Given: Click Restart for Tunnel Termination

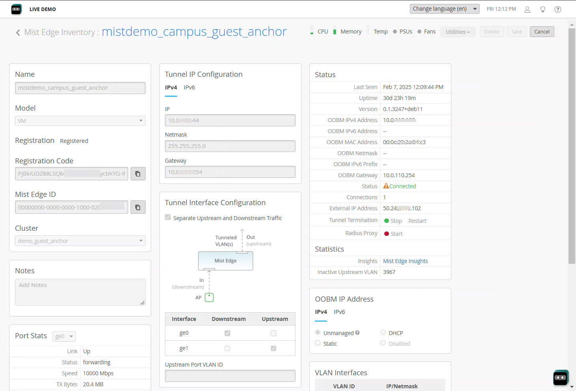Looking at the screenshot, I should pos(417,221).
